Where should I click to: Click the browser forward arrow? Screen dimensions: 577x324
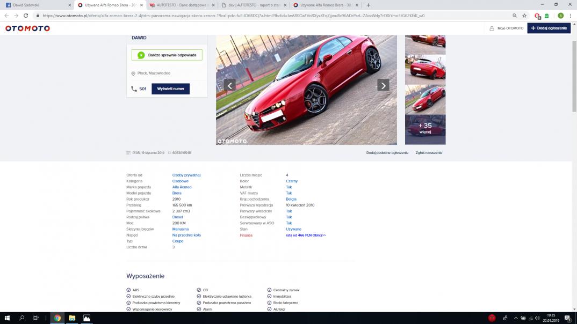[x=16, y=16]
